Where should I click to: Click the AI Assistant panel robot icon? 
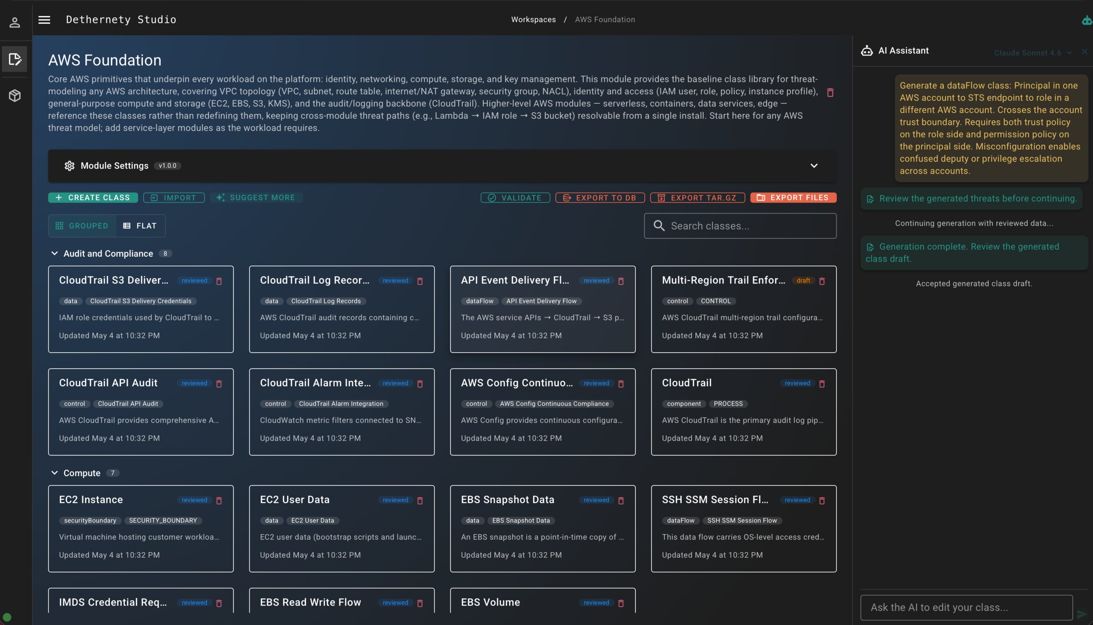[x=867, y=51]
